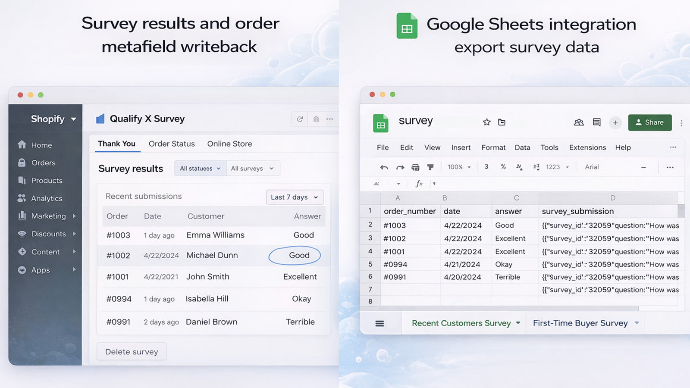Viewport: 690px width, 388px height.
Task: Apply percent format from Sheets toolbar
Action: tap(503, 166)
